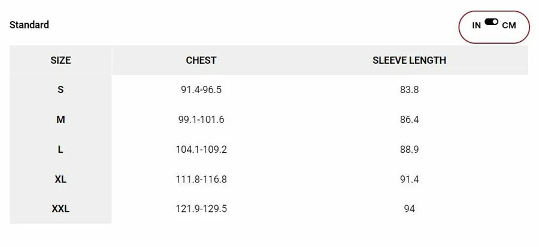The height and width of the screenshot is (247, 539).
Task: Select the M size row label
Action: [60, 120]
